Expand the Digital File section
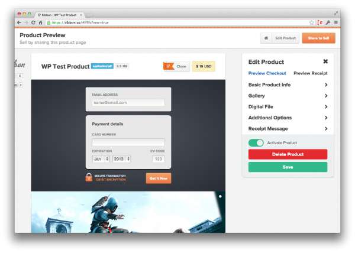The height and width of the screenshot is (253, 355). [x=288, y=107]
